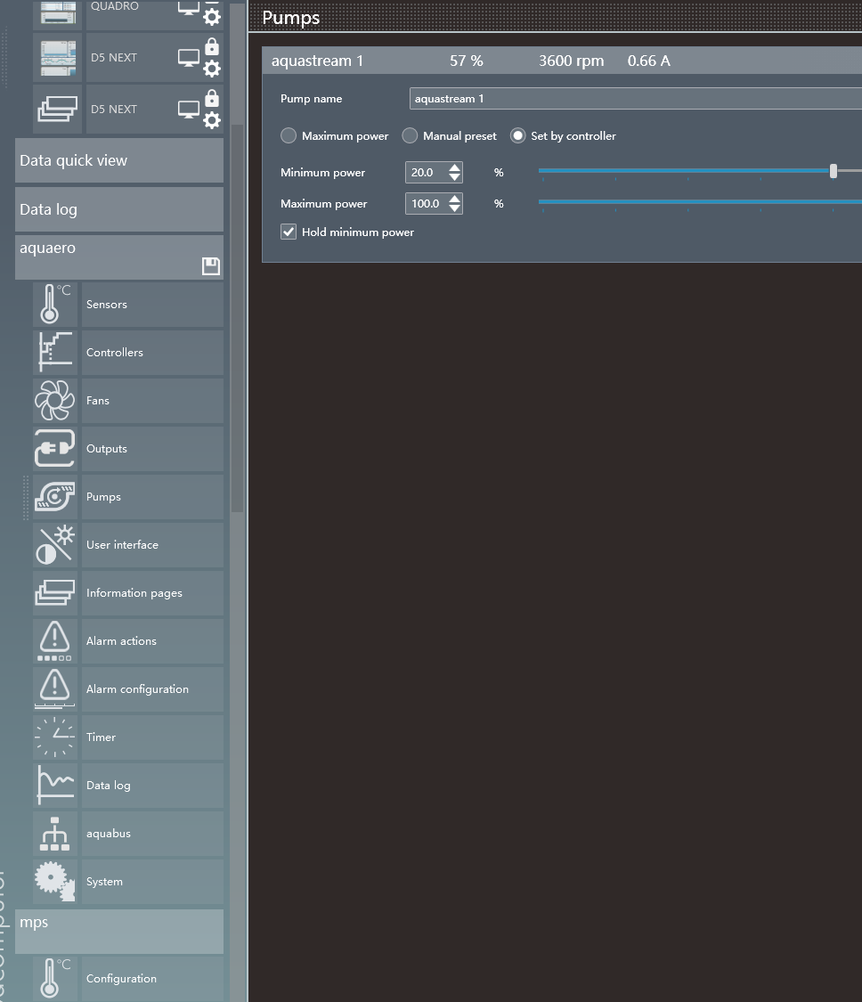Click the Pumps icon in the sidebar
The width and height of the screenshot is (862, 1002).
55,496
